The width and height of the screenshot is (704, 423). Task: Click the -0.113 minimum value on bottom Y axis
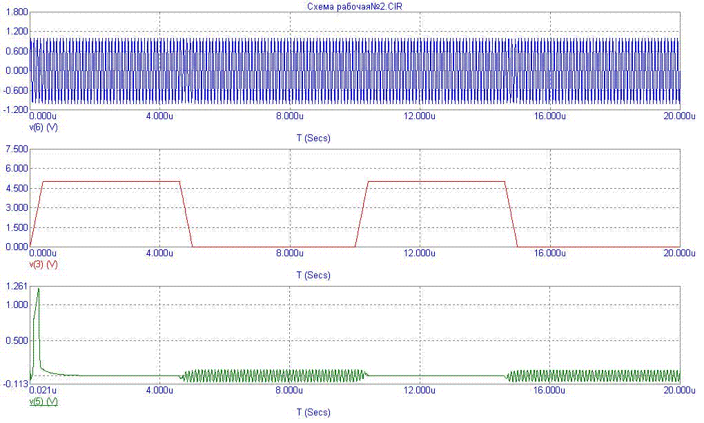tap(16, 383)
